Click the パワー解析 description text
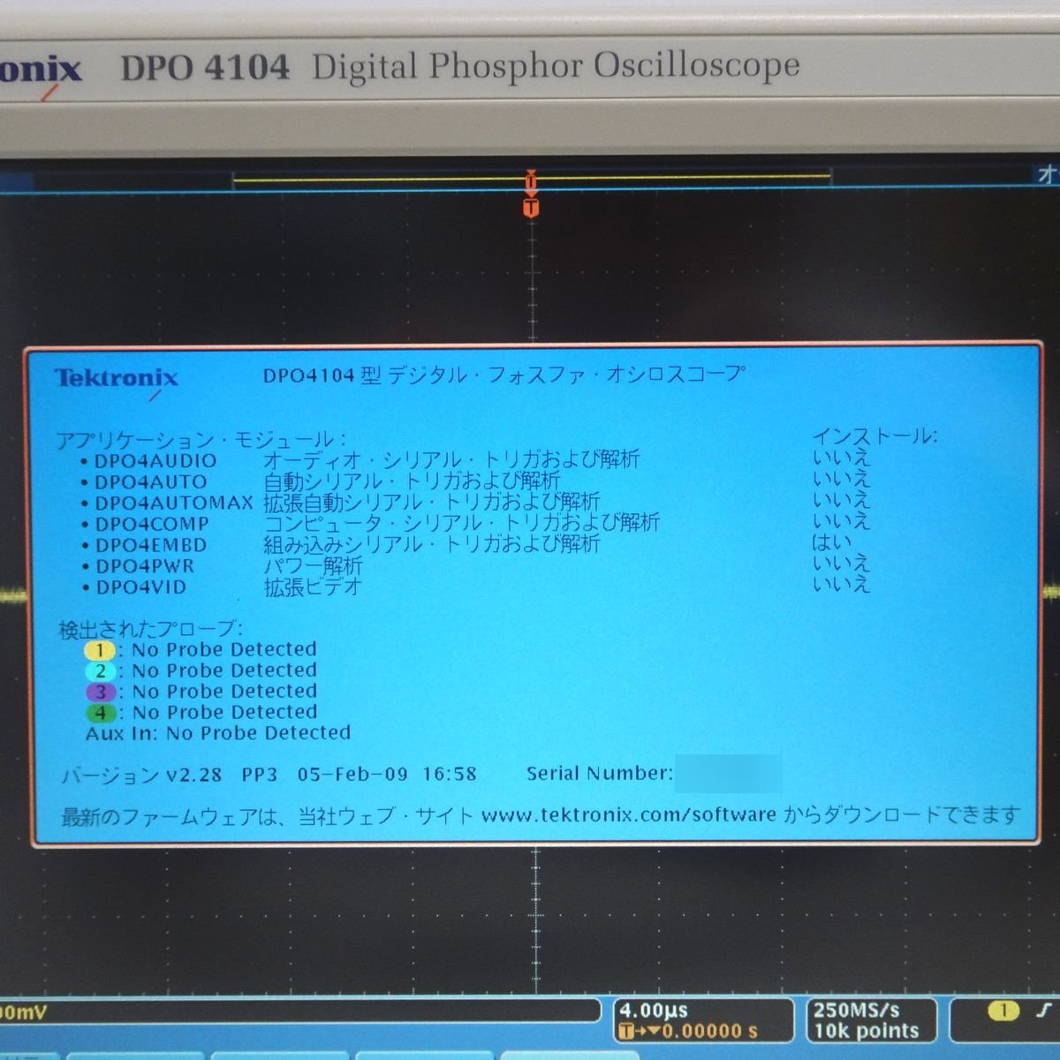Screen dimensions: 1060x1060 click(314, 565)
